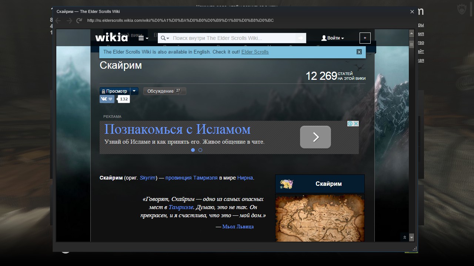Open the search scope magnifier dropdown

[165, 38]
